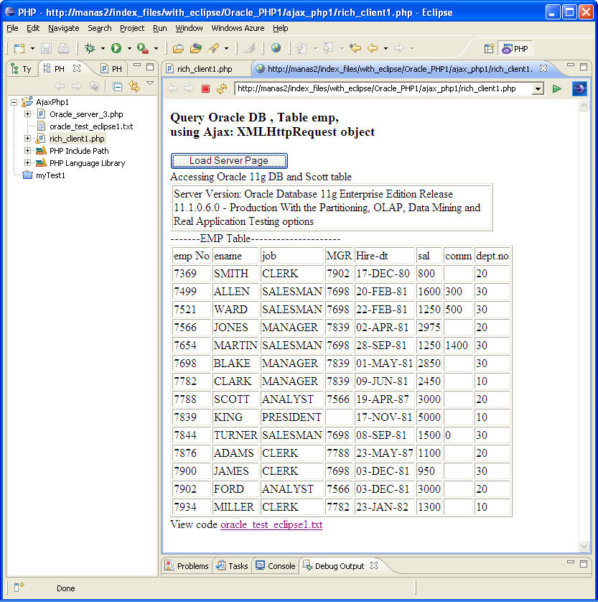
Task: Click the Print toolbar icon
Action: (x=63, y=48)
